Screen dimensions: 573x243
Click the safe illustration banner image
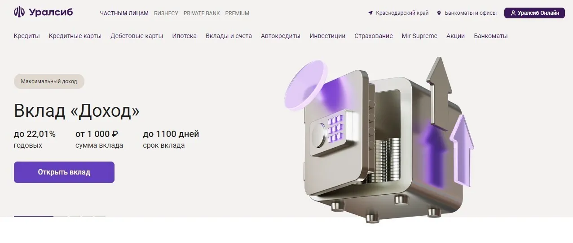point(379,140)
